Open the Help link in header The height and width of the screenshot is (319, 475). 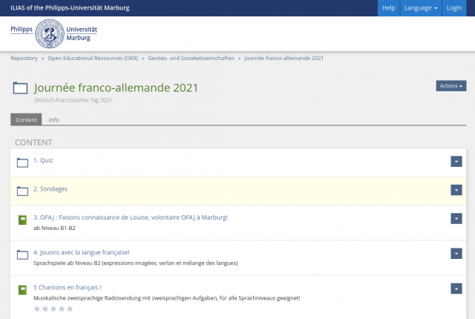388,7
